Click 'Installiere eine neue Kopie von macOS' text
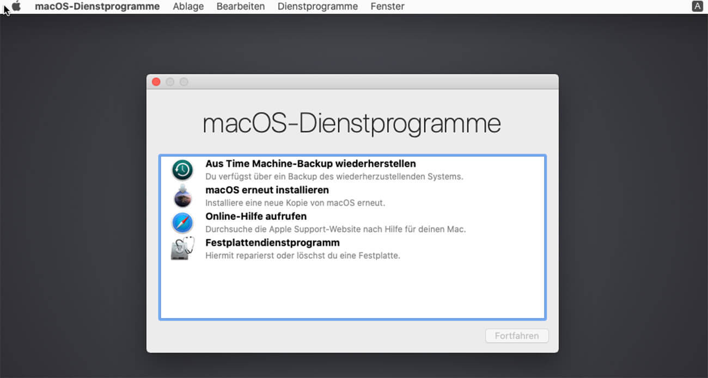This screenshot has height=378, width=708. click(x=295, y=203)
